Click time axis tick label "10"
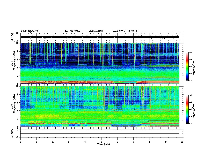The width and height of the screenshot is (205, 159). point(182,142)
